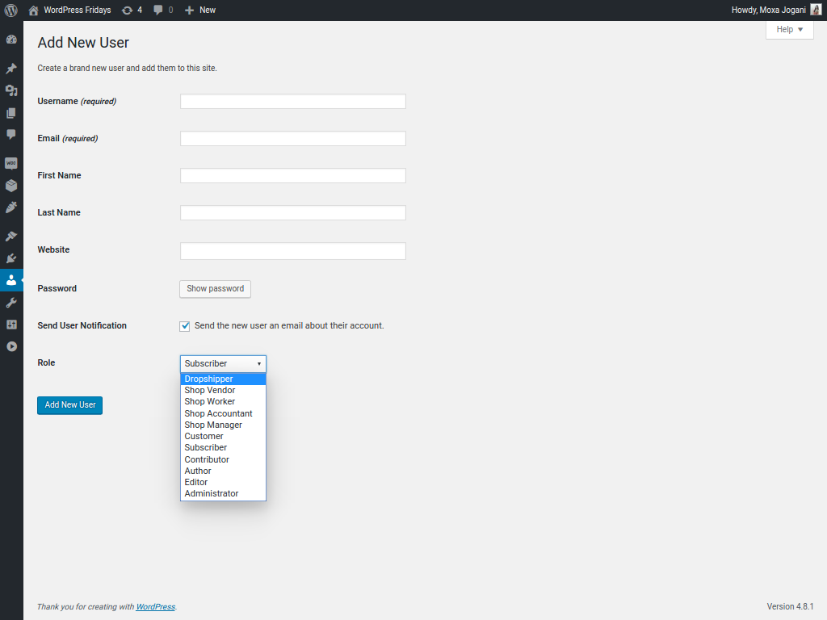Image resolution: width=827 pixels, height=620 pixels.
Task: Click inside the Username field
Action: [292, 101]
